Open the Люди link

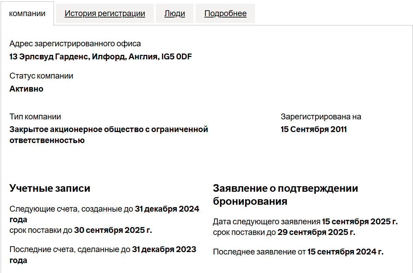174,13
